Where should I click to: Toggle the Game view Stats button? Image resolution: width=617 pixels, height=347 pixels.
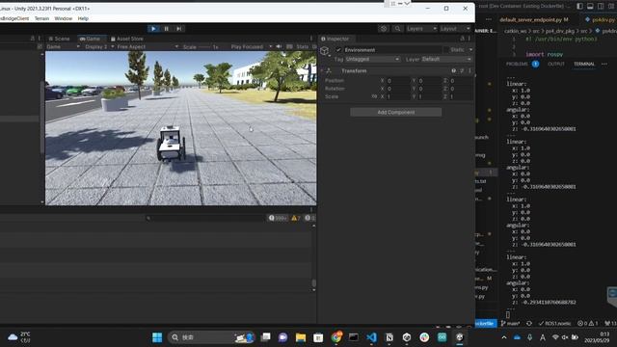pos(302,47)
